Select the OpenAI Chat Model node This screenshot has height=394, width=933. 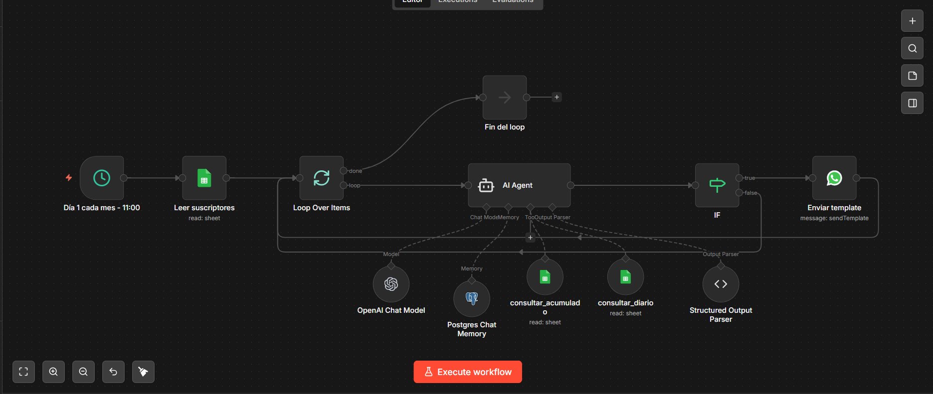click(391, 284)
